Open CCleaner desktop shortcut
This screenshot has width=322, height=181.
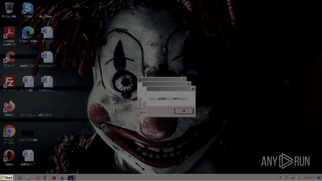(9, 59)
